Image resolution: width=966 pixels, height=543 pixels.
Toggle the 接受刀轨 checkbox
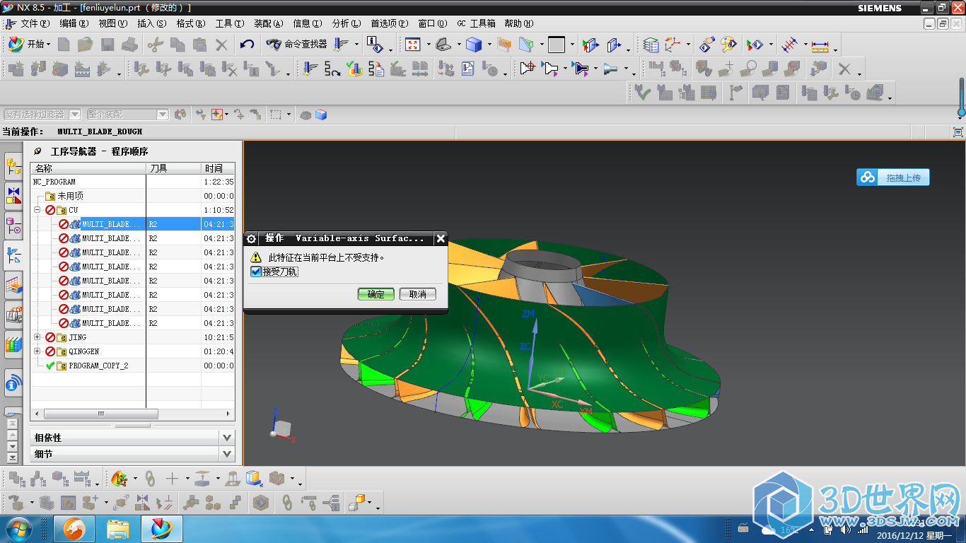click(257, 271)
